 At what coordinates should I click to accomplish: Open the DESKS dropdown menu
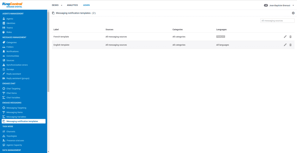[57, 5]
